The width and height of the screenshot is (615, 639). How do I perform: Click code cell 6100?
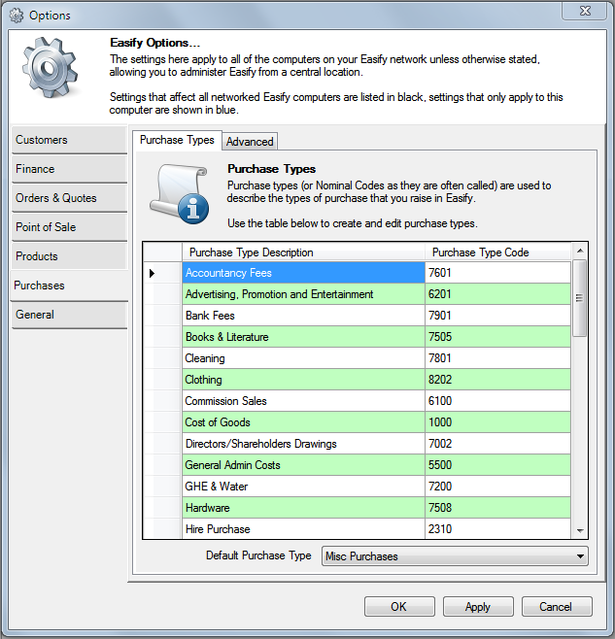click(x=498, y=401)
